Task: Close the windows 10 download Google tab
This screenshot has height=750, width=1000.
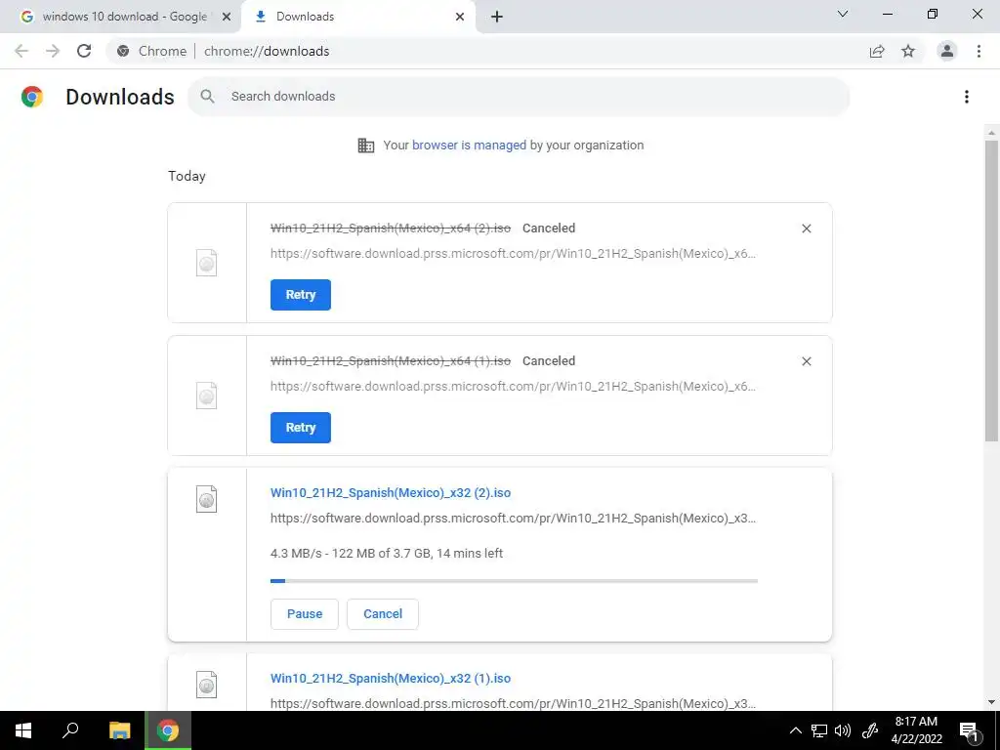Action: pos(226,17)
